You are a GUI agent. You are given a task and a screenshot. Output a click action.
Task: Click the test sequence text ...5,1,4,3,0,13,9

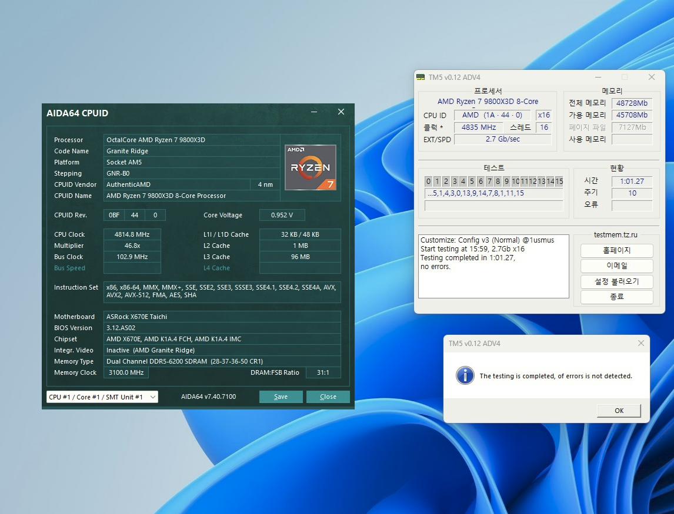[x=493, y=193]
